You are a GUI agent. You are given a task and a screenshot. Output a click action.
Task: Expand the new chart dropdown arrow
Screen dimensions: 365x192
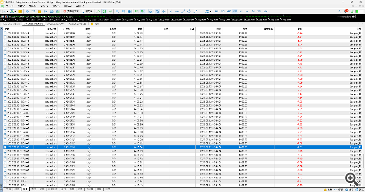click(7, 11)
